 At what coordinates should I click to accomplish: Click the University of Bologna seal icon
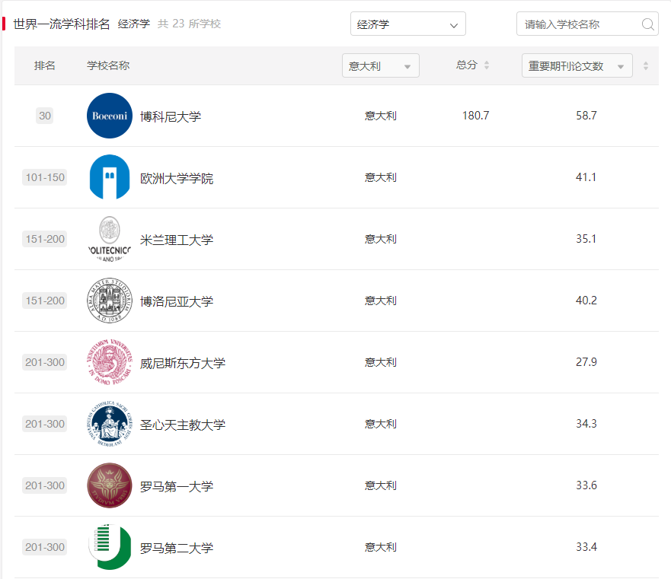pos(109,300)
